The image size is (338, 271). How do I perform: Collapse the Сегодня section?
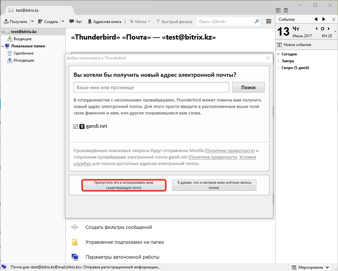coord(278,54)
